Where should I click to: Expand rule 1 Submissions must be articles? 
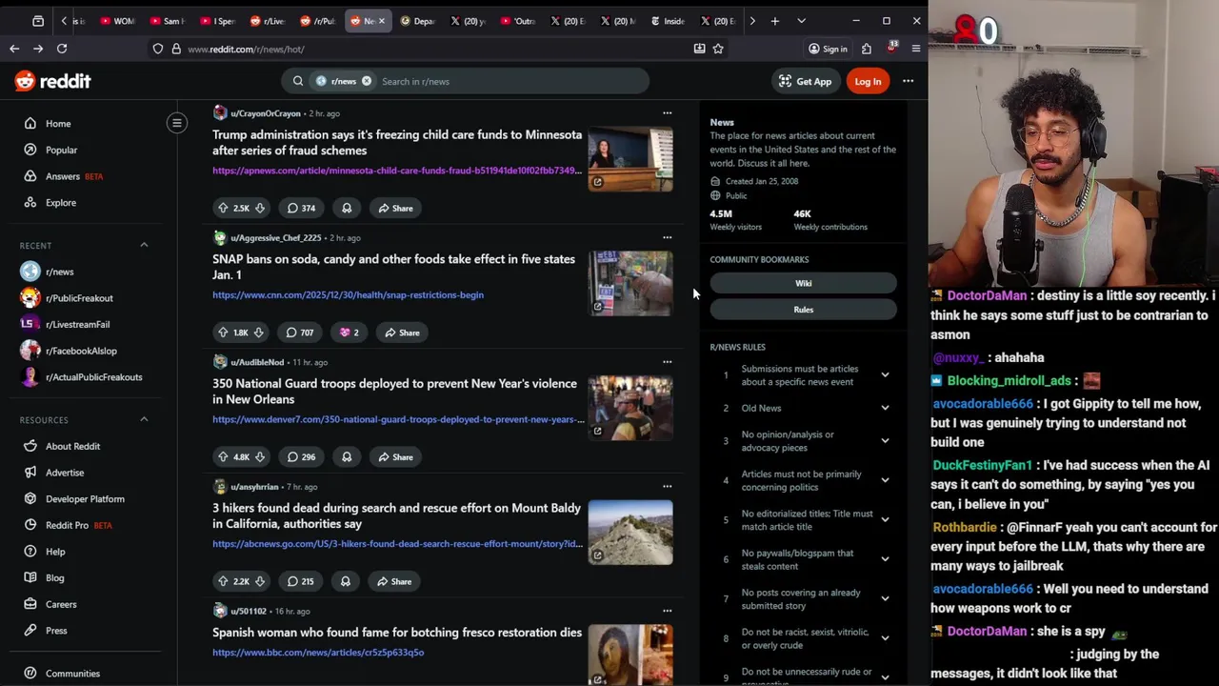tap(885, 375)
